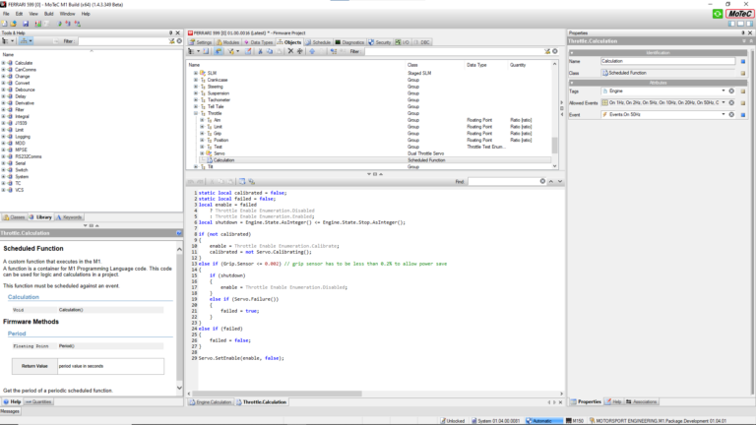Viewport: 756px width, 425px height.
Task: Click the Tools & Help filter input field
Action: (x=123, y=41)
